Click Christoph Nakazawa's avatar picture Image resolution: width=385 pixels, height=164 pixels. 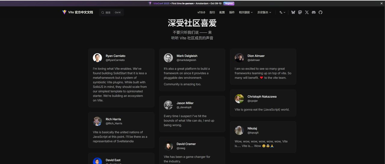(239, 99)
